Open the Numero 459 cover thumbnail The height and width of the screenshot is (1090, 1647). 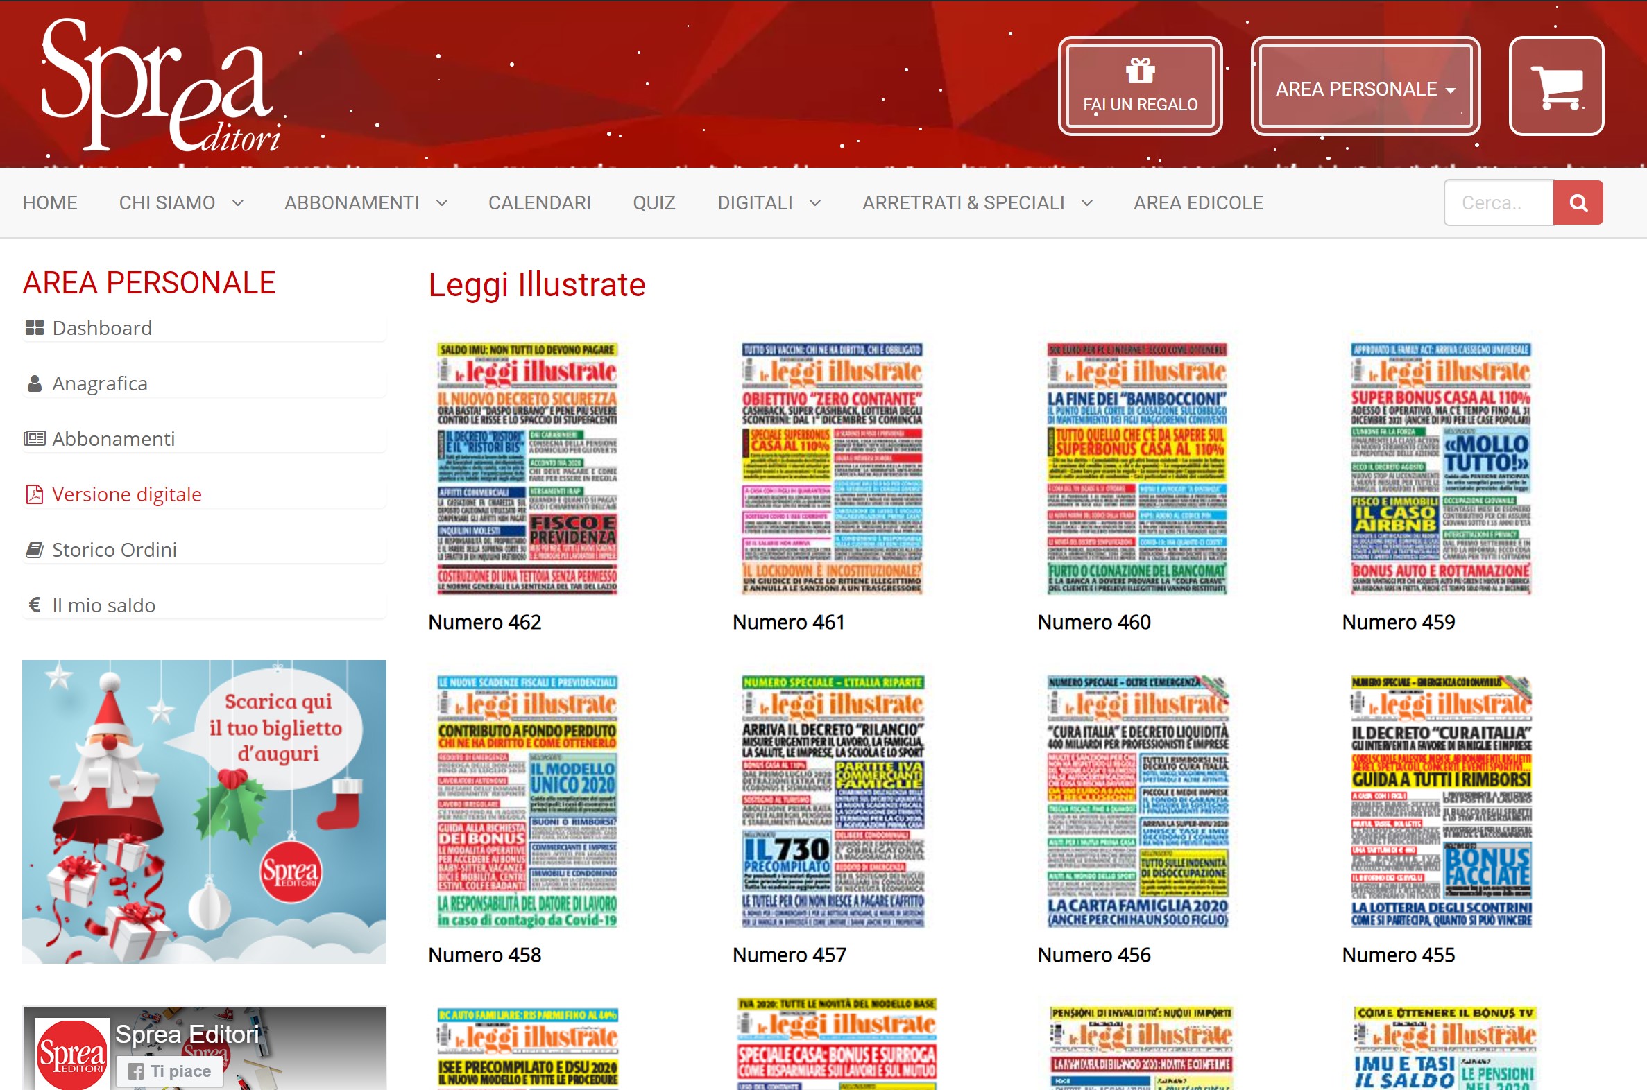(x=1441, y=469)
